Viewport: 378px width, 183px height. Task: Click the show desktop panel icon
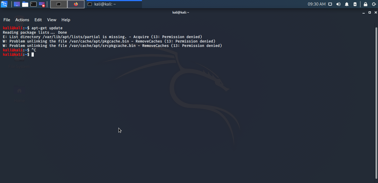tap(17, 4)
